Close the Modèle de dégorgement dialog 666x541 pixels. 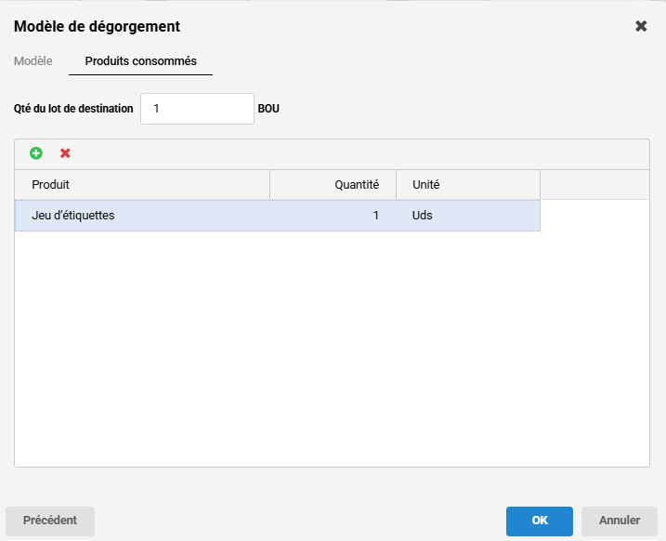pos(641,26)
